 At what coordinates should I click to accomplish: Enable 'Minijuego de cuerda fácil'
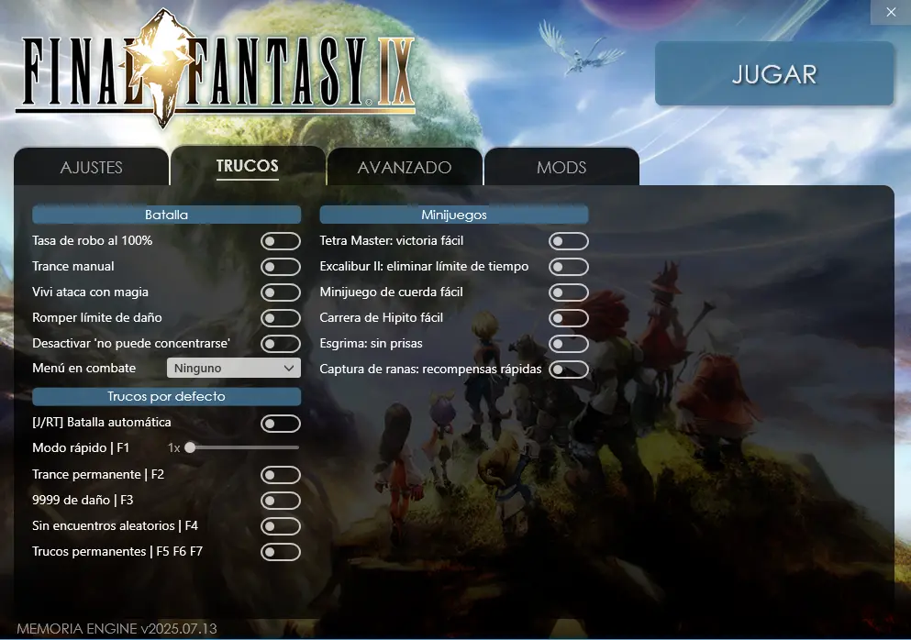coord(568,292)
